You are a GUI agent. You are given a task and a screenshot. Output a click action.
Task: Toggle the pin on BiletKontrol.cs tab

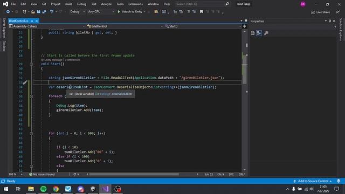(32, 21)
